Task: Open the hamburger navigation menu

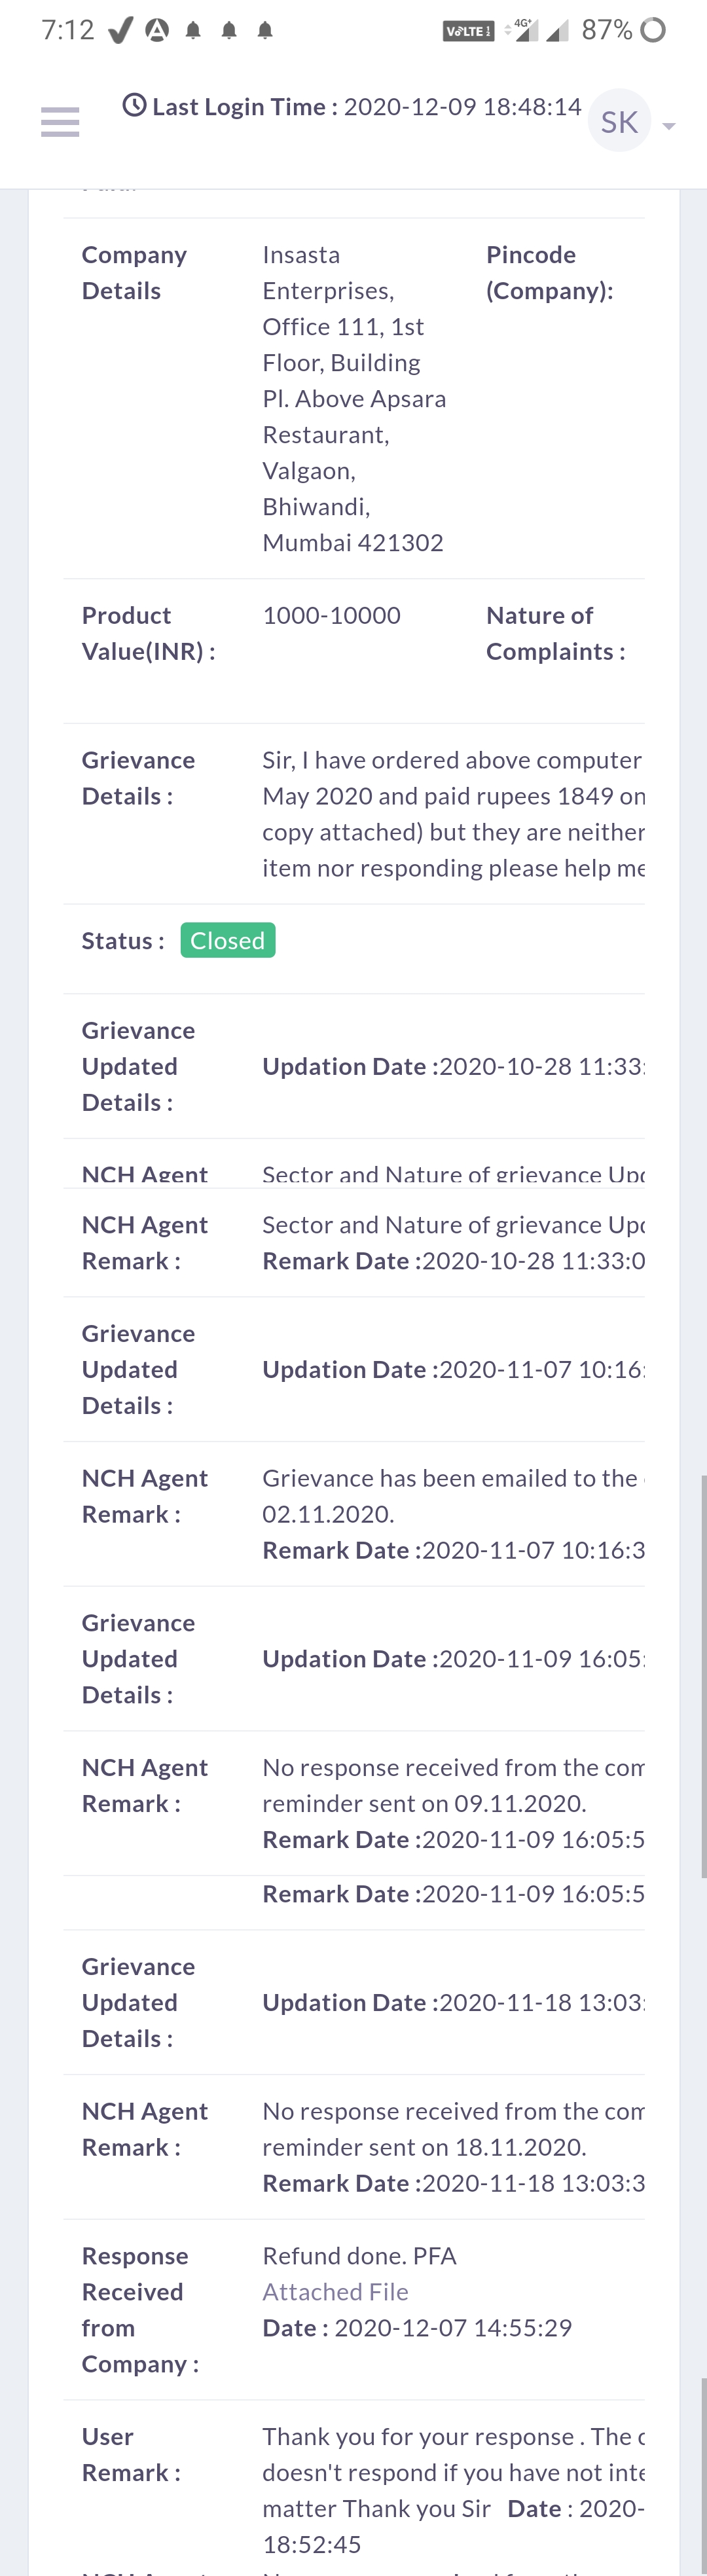Action: 60,122
